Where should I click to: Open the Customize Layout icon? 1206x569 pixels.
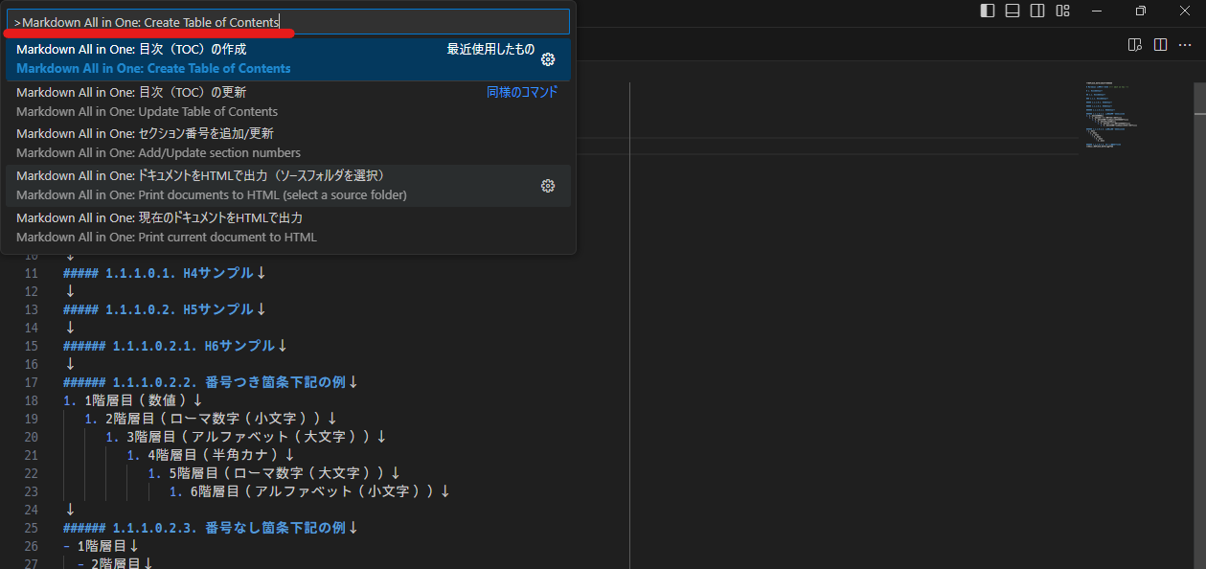1062,11
